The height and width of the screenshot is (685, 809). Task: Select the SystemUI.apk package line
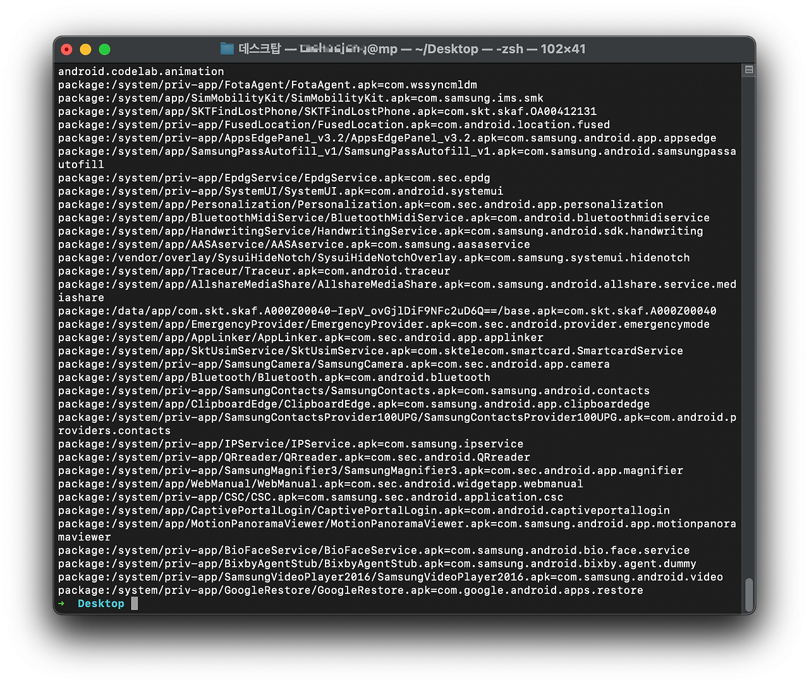click(280, 191)
